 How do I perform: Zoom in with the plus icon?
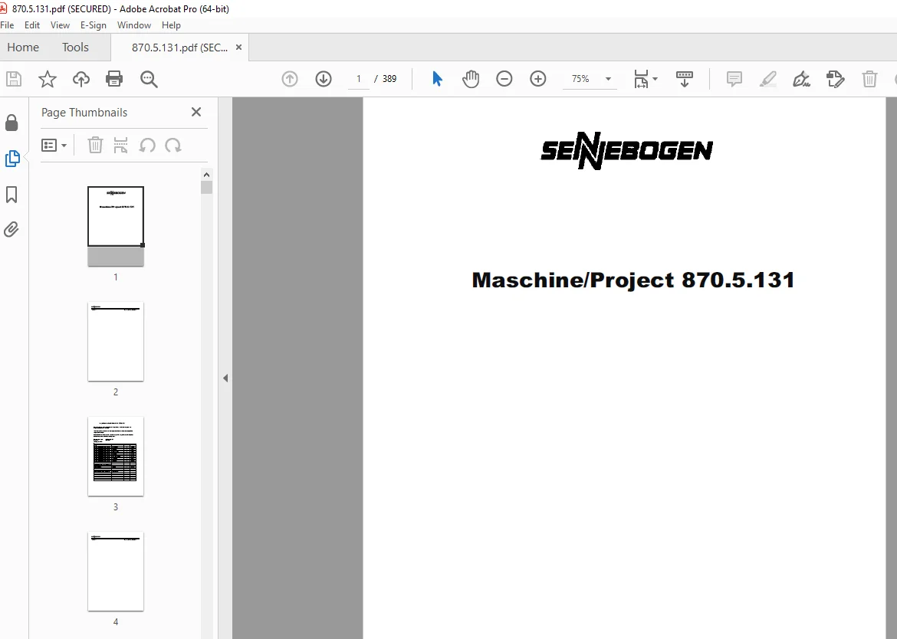[537, 79]
